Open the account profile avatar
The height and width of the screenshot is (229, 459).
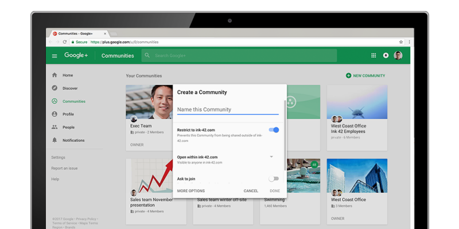[398, 56]
